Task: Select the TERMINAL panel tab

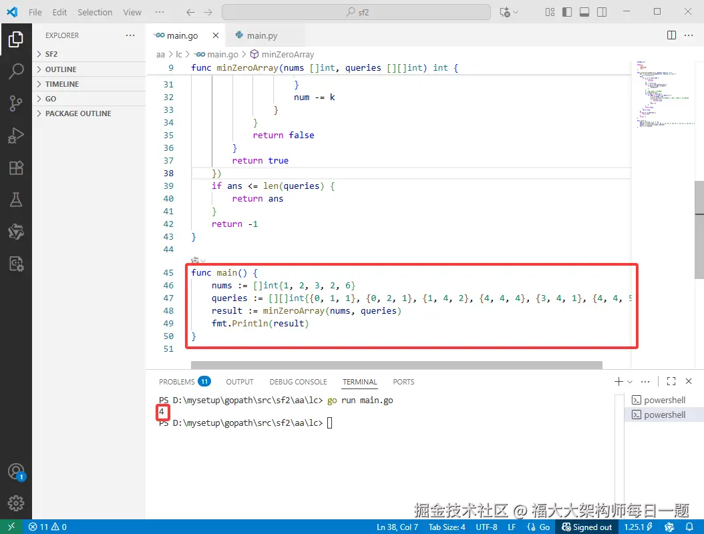Action: [x=359, y=381]
